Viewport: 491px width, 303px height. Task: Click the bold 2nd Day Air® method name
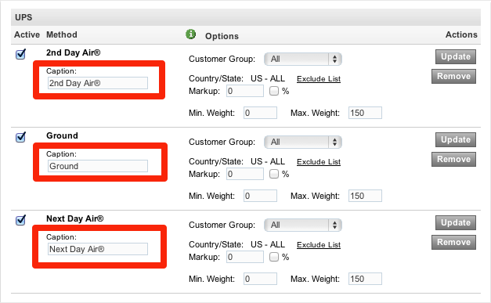click(x=74, y=52)
